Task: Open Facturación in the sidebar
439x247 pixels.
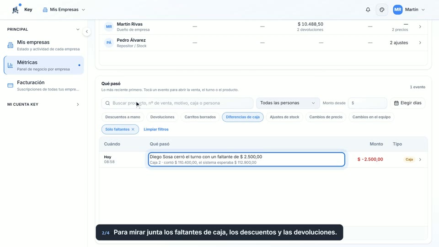Action: pyautogui.click(x=44, y=86)
